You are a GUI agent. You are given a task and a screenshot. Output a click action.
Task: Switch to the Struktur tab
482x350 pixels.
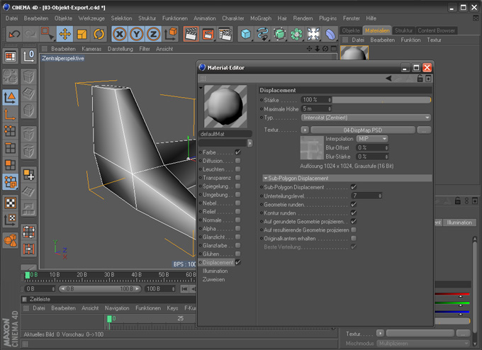point(403,31)
